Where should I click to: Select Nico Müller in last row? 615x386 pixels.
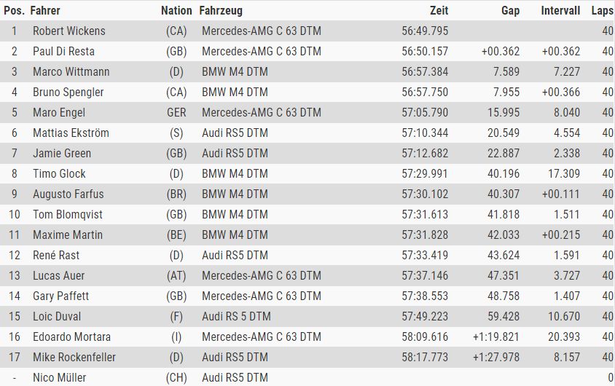(x=59, y=377)
